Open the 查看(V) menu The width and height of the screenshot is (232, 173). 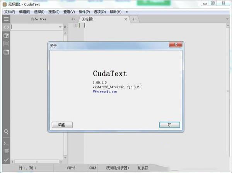(x=69, y=12)
